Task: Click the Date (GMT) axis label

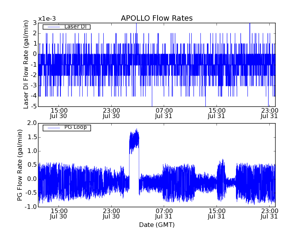Action: (x=157, y=225)
